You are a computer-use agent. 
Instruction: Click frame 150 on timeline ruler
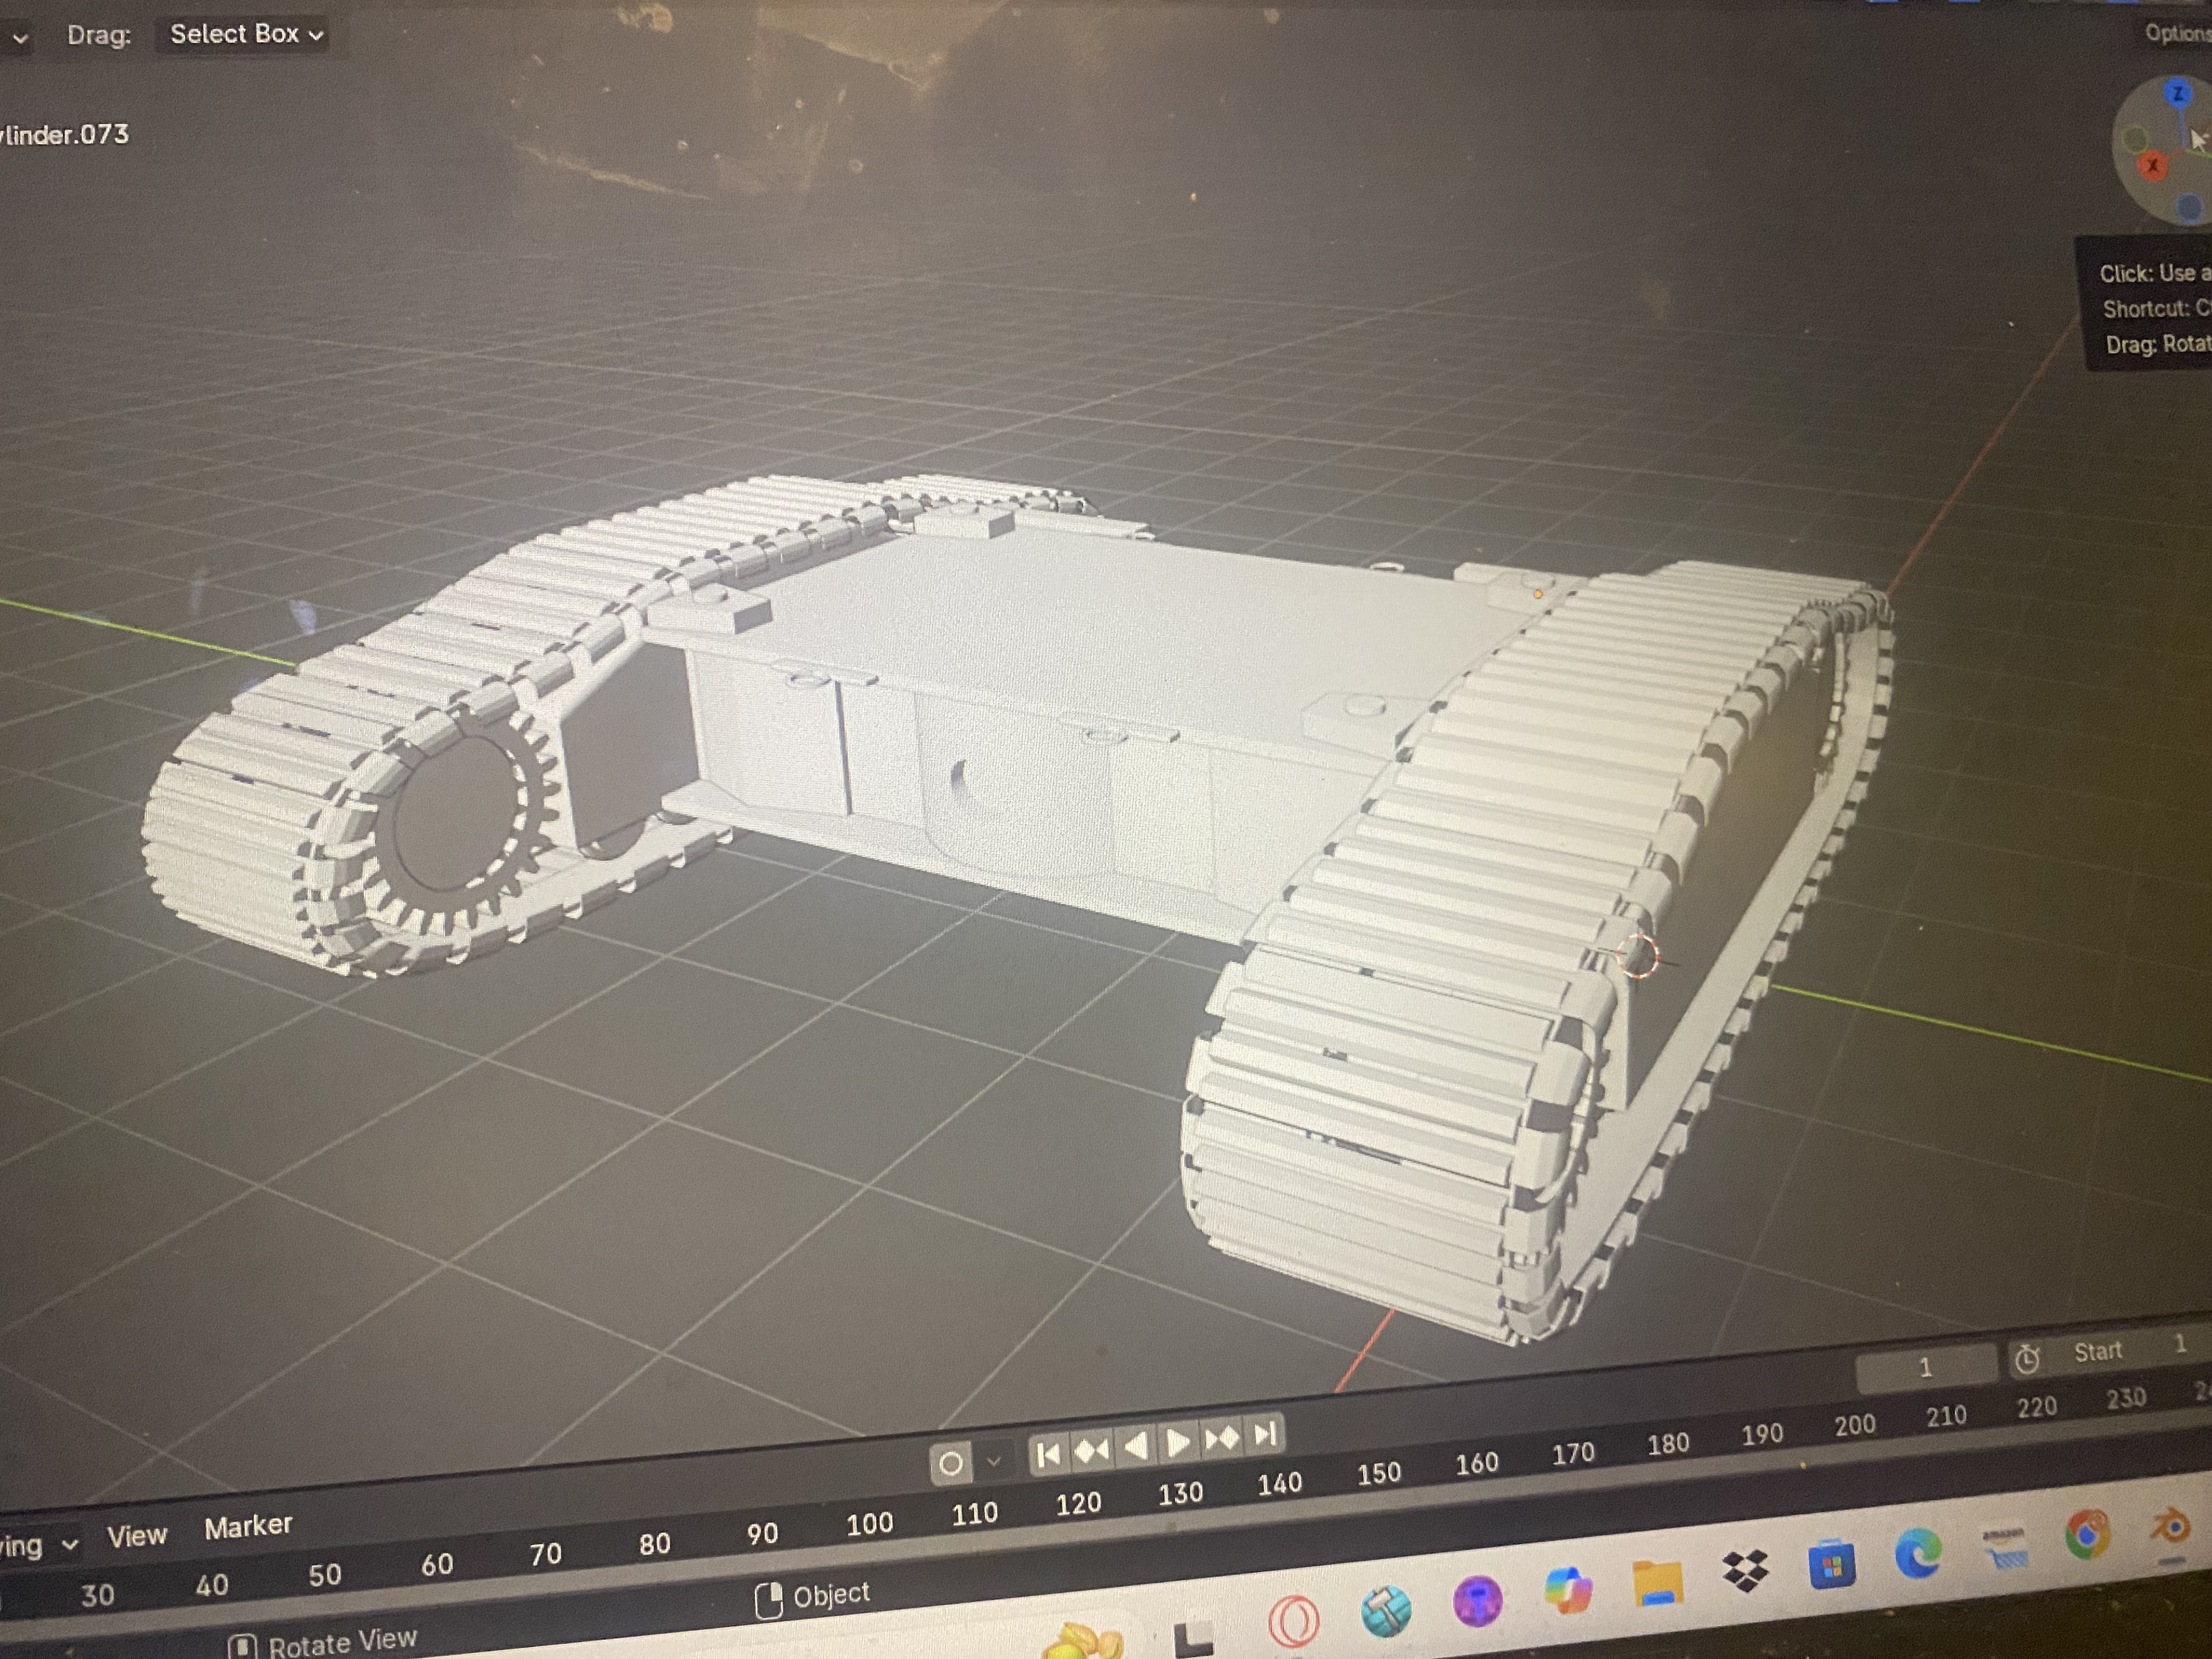1379,1474
